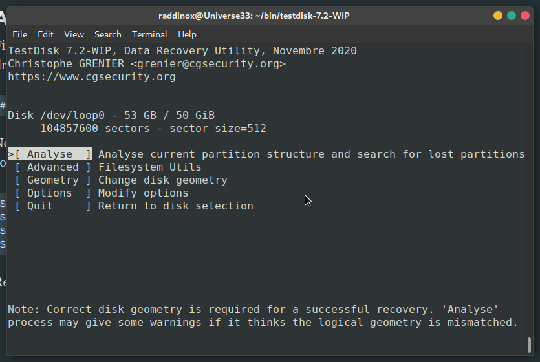Open the Terminal menu
The width and height of the screenshot is (540, 362).
point(149,34)
